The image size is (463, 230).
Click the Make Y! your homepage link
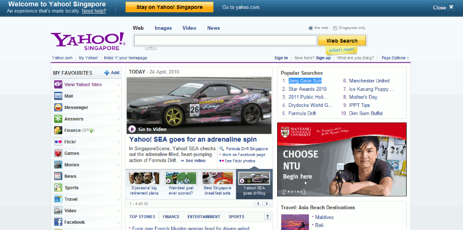coord(125,58)
